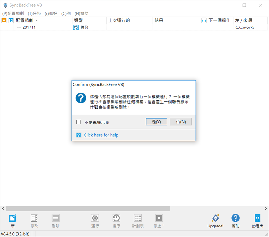Click the blue run-arrow header icon

(x=11, y=20)
